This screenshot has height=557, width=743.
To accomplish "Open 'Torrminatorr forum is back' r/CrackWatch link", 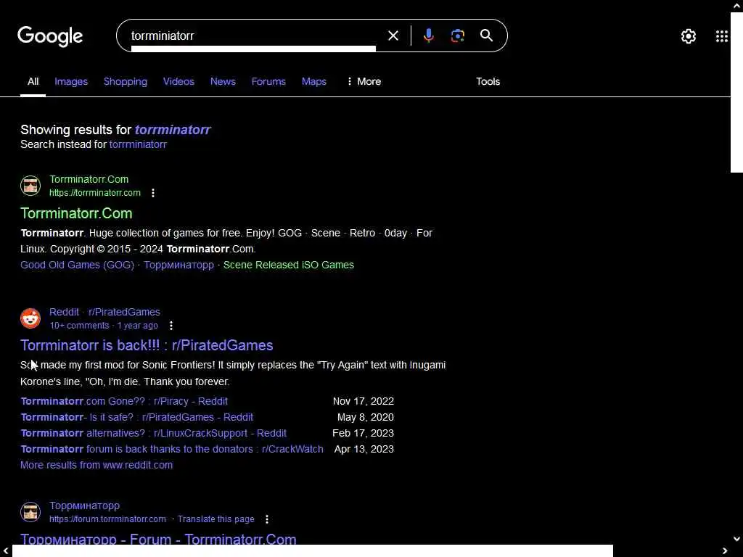I will (172, 449).
